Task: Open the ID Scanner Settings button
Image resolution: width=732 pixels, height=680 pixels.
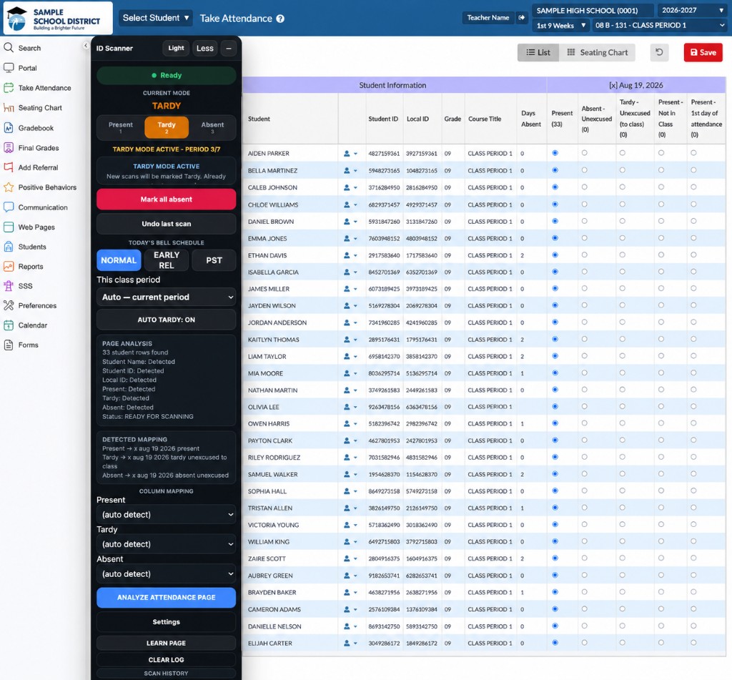Action: (x=166, y=621)
